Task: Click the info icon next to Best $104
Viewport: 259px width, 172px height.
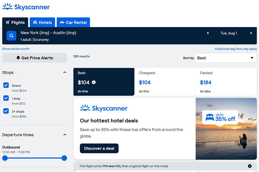Action: tap(94, 82)
